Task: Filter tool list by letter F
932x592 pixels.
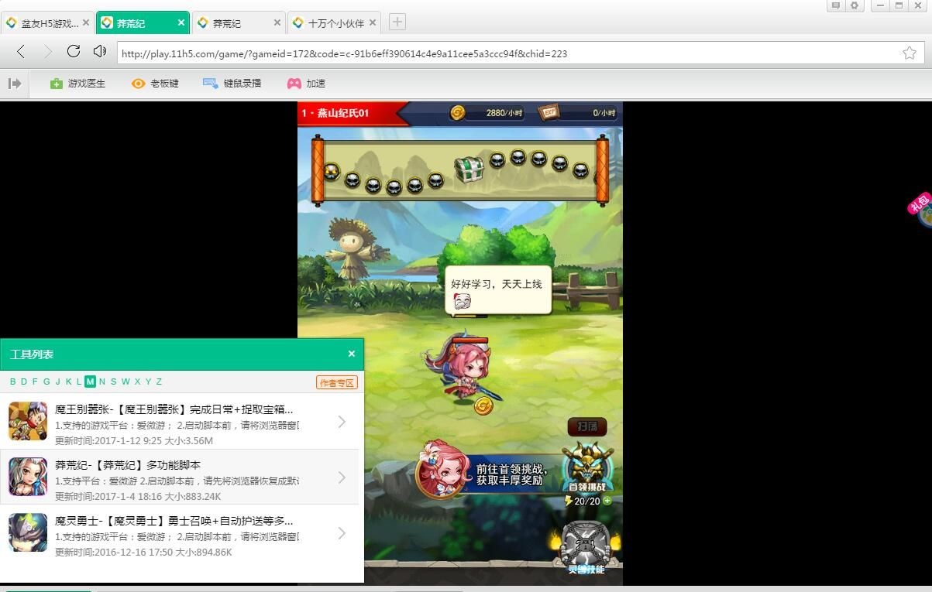Action: coord(35,382)
